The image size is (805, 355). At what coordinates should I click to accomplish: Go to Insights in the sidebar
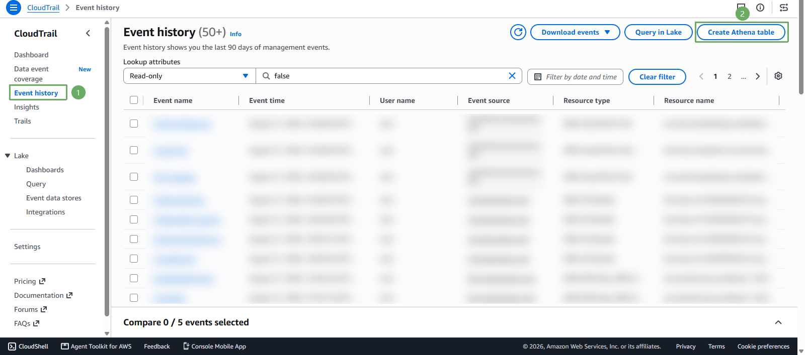pos(27,107)
